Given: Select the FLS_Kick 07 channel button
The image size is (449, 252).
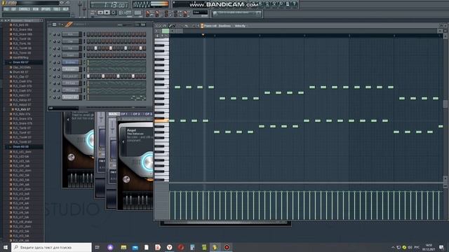Looking at the screenshot, I should tap(71, 76).
